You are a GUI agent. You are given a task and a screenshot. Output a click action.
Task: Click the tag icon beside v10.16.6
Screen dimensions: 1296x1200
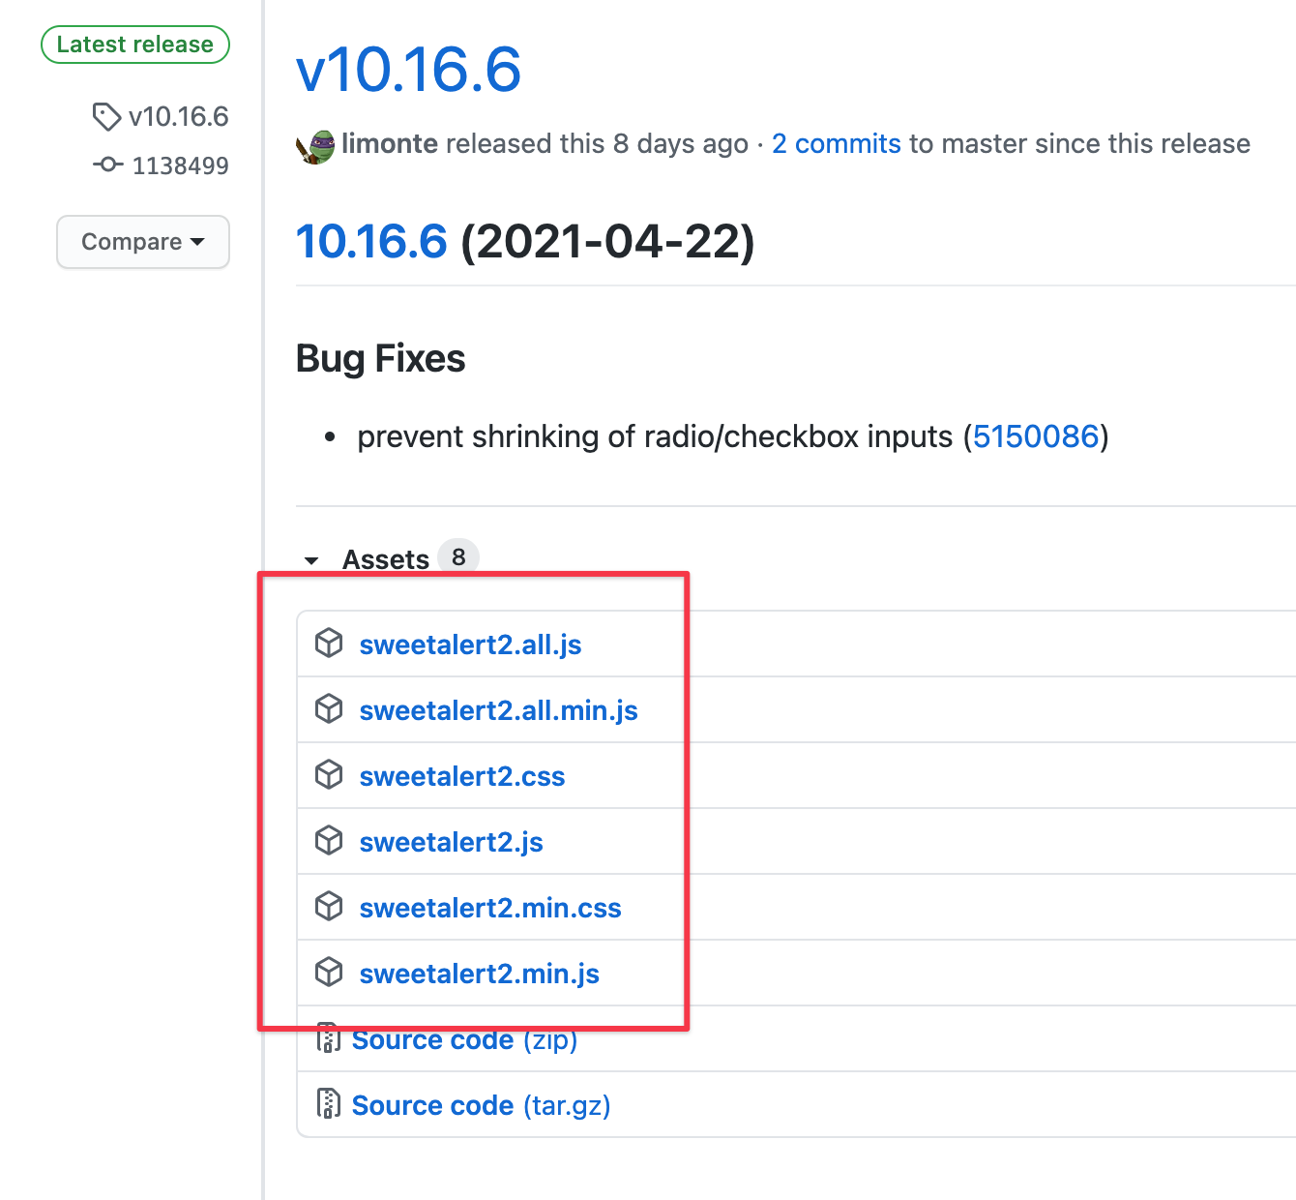click(106, 116)
